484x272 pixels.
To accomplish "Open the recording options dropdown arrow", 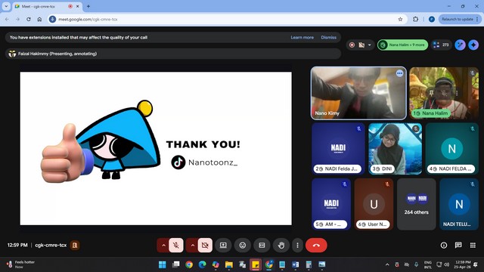I will click(370, 45).
